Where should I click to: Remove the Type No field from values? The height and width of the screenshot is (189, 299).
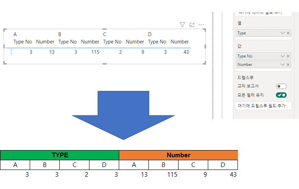(x=288, y=56)
